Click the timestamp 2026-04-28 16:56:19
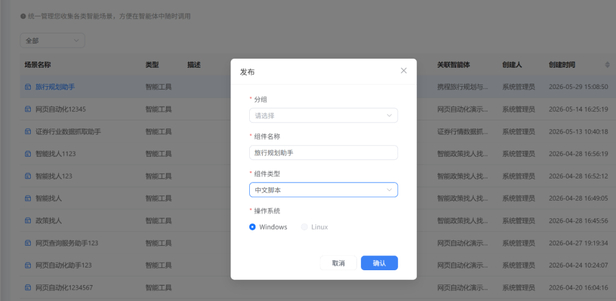This screenshot has height=301, width=616. pyautogui.click(x=578, y=154)
